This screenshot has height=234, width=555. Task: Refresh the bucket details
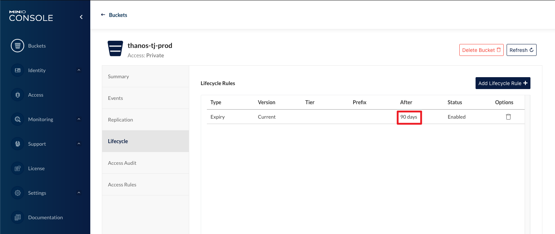coord(521,50)
